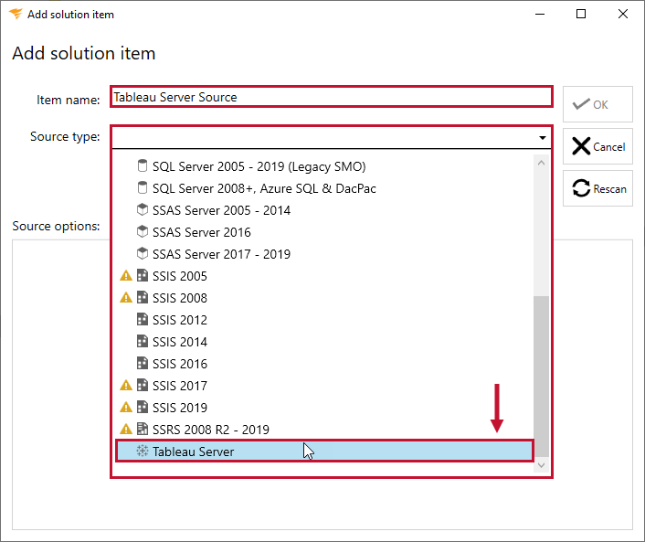
Task: Pick SSAS Server 2005 - 2014 source type
Action: 324,210
